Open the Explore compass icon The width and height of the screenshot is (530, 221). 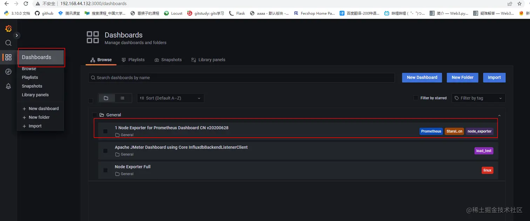pyautogui.click(x=8, y=71)
